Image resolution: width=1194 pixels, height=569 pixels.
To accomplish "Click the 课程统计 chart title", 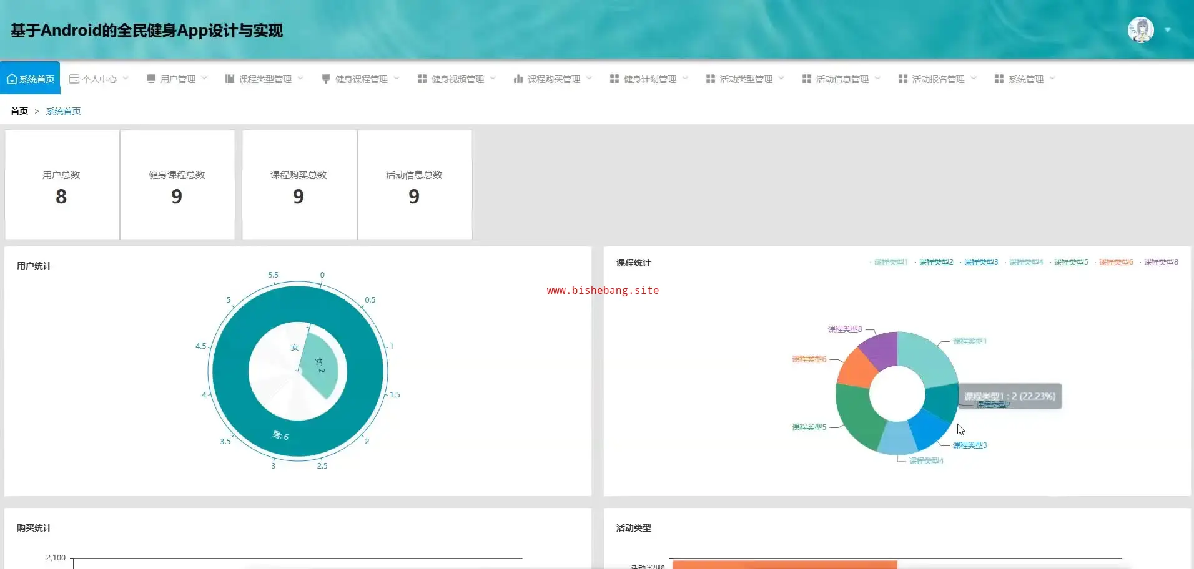I will click(x=634, y=263).
